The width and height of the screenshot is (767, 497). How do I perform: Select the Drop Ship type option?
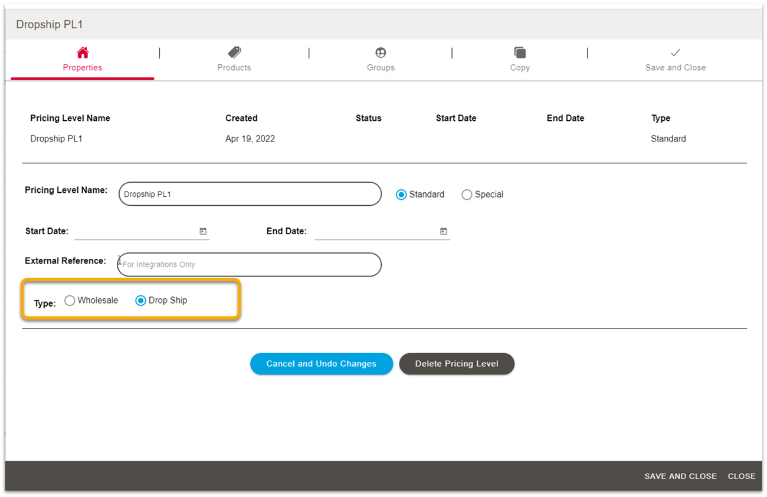pos(140,300)
